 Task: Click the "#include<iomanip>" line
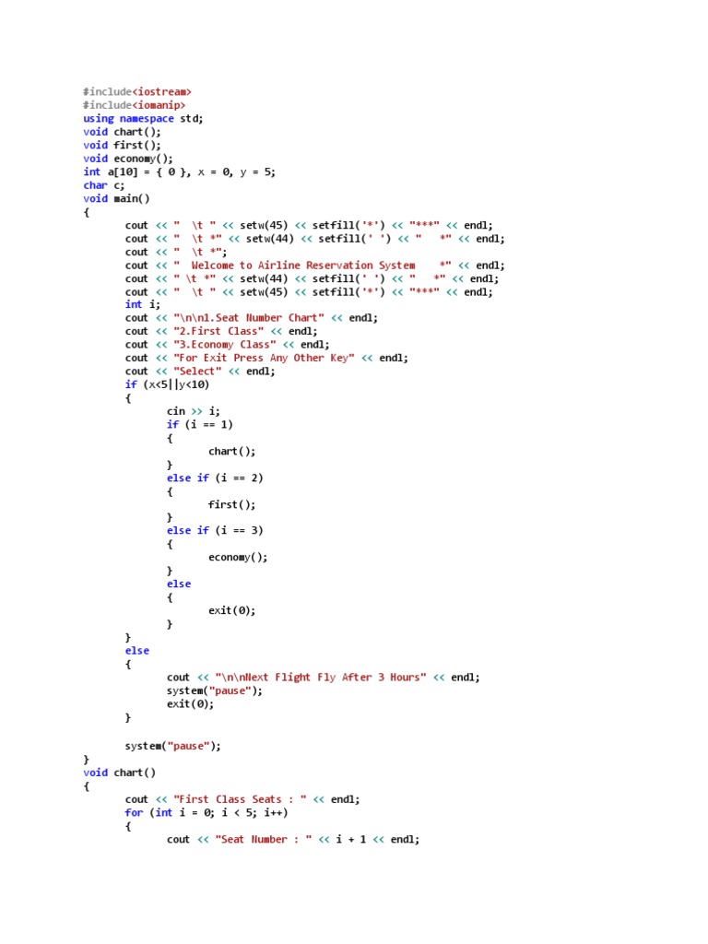pyautogui.click(x=135, y=105)
